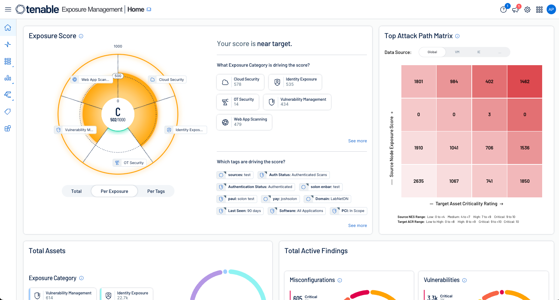Select the Global data source tab

tap(432, 52)
